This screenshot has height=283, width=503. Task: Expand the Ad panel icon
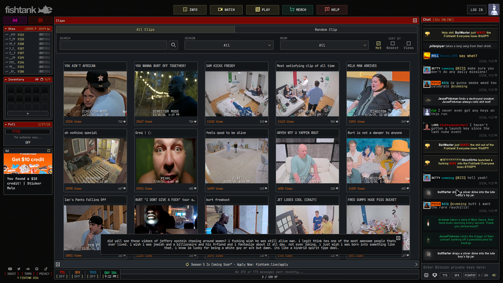pos(49,151)
